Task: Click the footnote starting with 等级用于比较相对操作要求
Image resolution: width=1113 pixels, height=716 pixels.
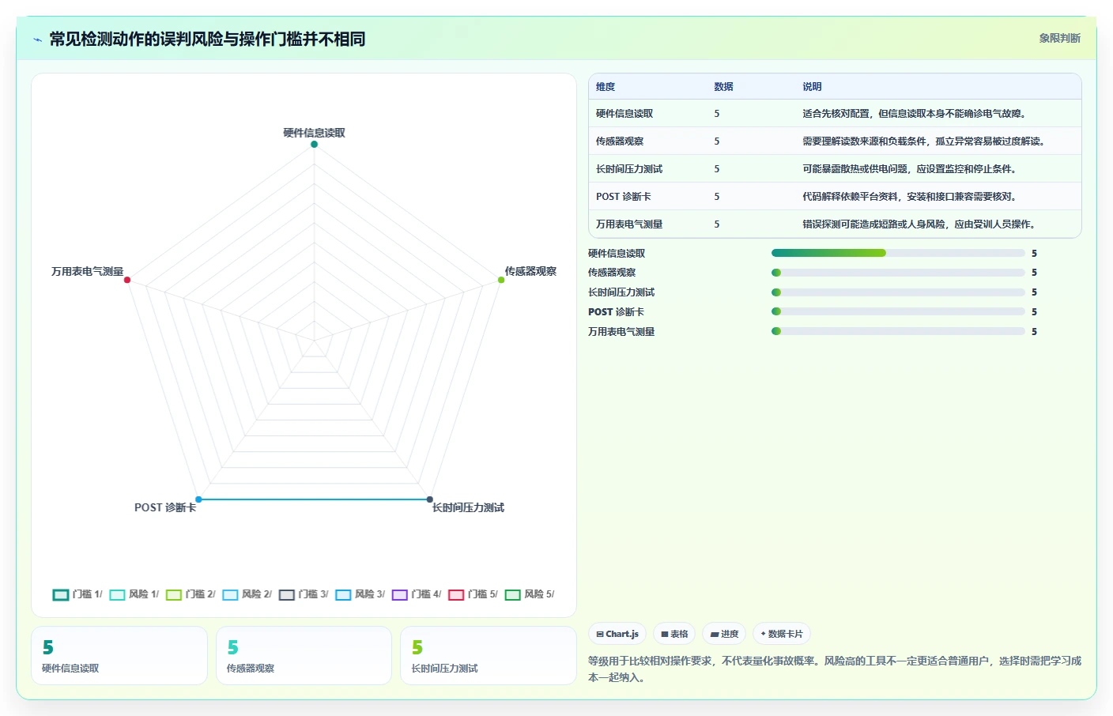Action: [835, 669]
